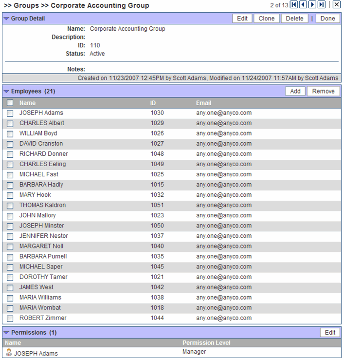Go to the next record arrow icon
Viewport: 344px width, 360px height.
[312, 5]
